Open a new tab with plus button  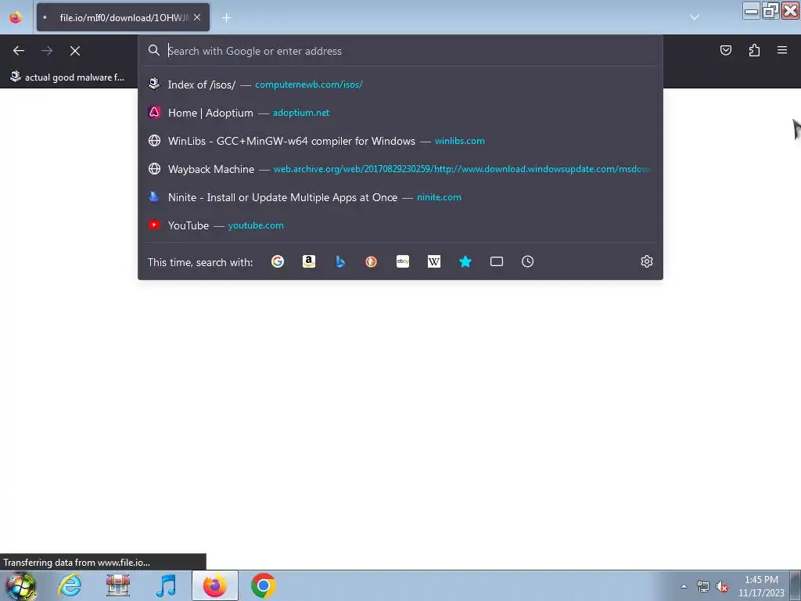pos(226,18)
